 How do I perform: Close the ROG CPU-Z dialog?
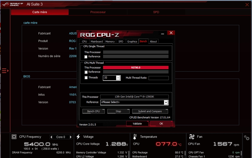coord(171,33)
